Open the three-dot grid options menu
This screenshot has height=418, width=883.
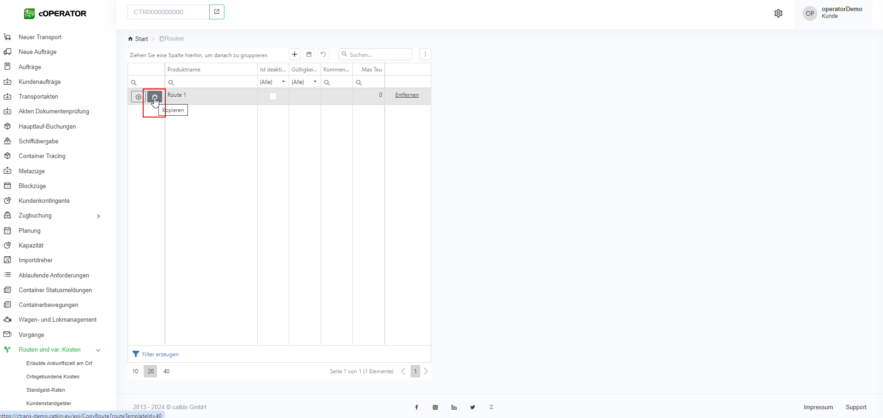[x=425, y=54]
